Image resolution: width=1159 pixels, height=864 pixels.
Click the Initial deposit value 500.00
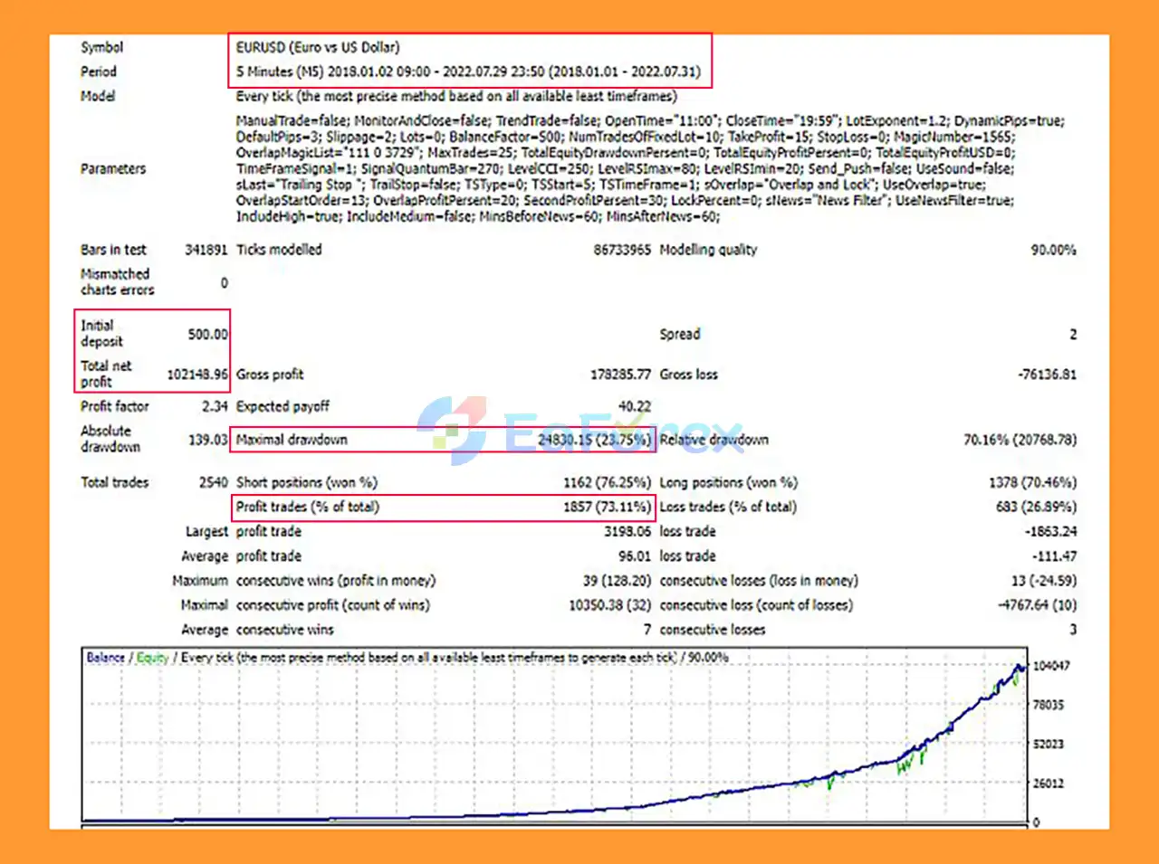[x=207, y=335]
